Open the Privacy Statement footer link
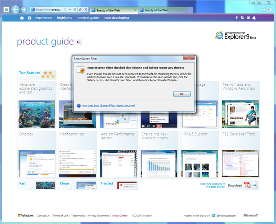276x224 pixels. (x=98, y=216)
